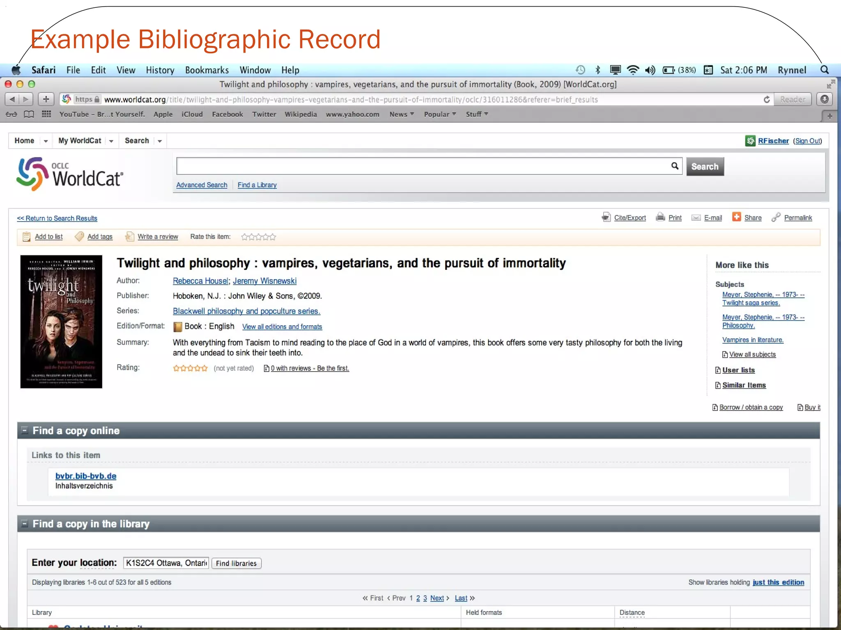This screenshot has height=630, width=841.
Task: Open Safari downloads button
Action: (x=824, y=99)
